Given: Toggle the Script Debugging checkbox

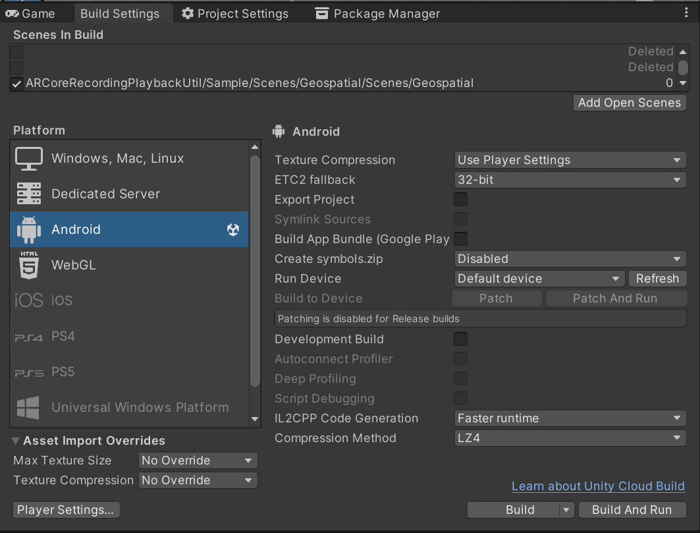Looking at the screenshot, I should coord(461,398).
